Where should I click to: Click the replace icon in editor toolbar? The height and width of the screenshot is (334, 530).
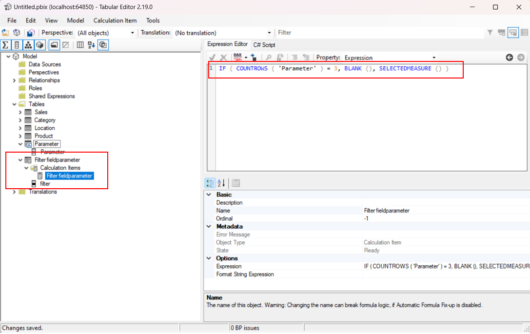coord(280,58)
